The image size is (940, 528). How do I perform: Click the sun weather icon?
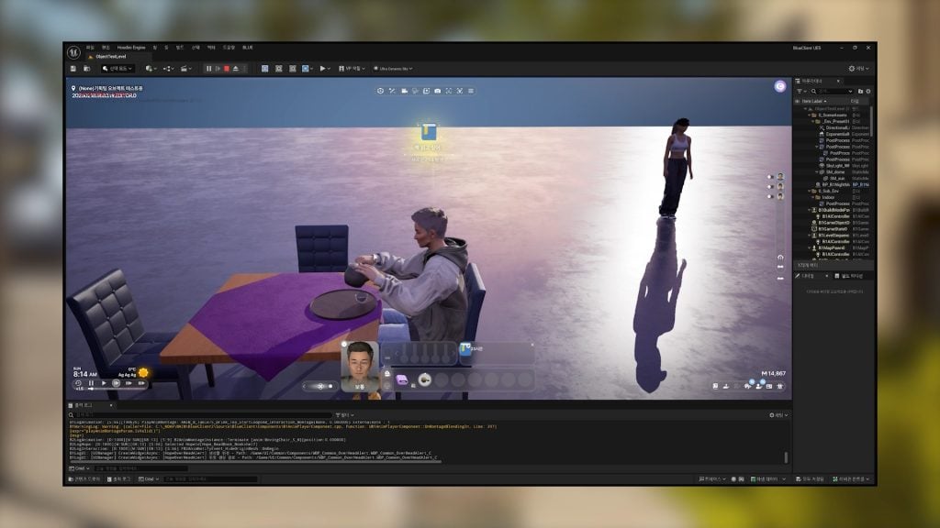click(x=143, y=372)
